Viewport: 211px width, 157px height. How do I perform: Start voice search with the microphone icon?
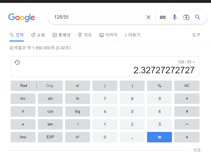[175, 17]
